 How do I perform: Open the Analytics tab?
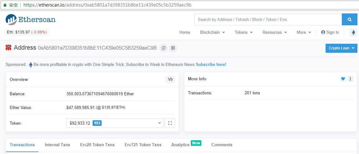pos(180,145)
